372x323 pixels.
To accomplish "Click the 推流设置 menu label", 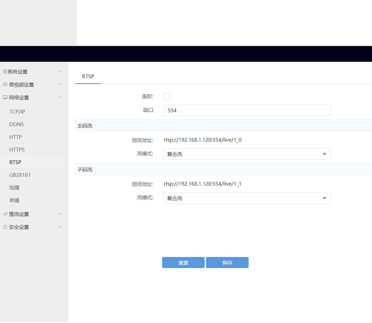I will [x=19, y=214].
